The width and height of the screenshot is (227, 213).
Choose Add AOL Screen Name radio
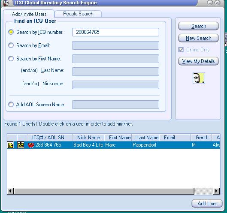[x=11, y=105]
